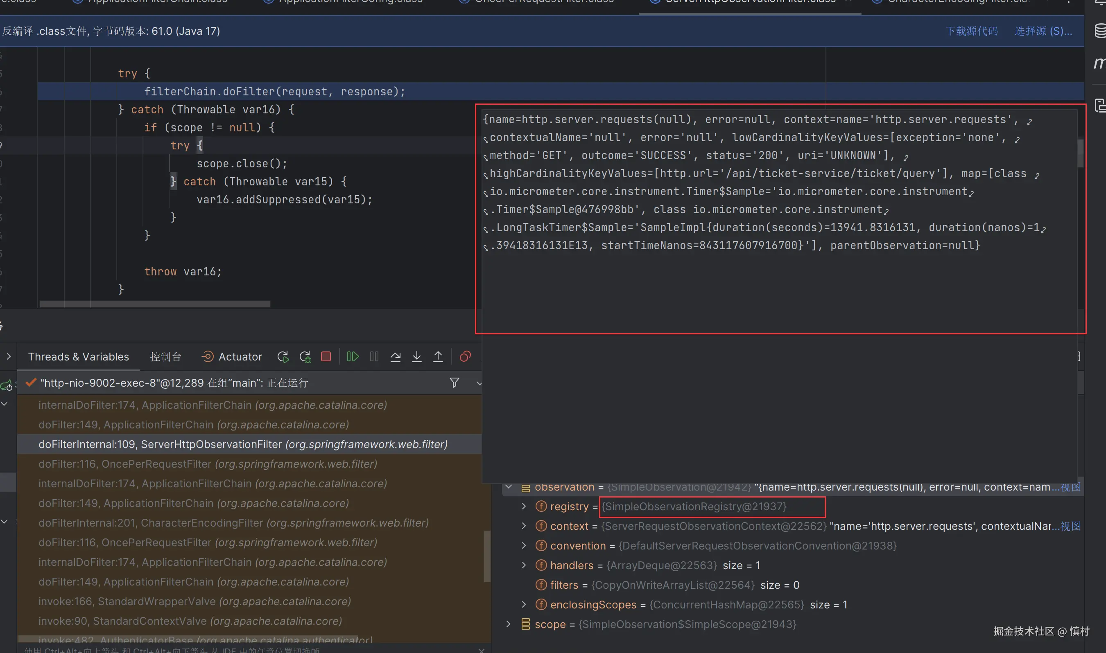Collapse the observation variable node

click(x=508, y=486)
